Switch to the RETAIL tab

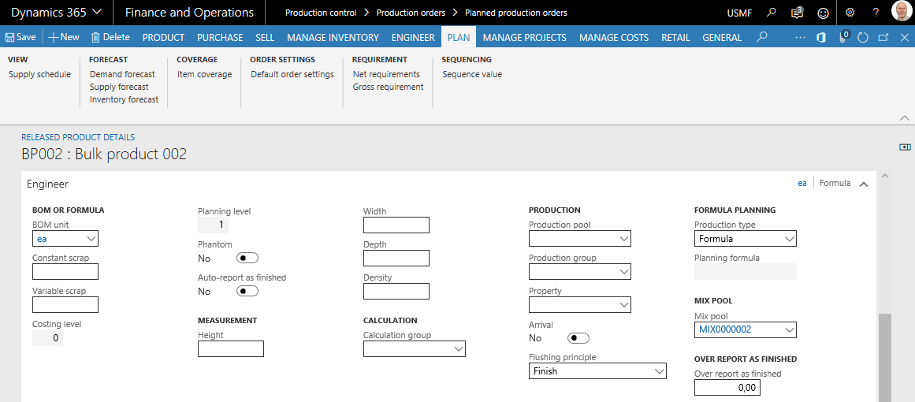pyautogui.click(x=675, y=37)
